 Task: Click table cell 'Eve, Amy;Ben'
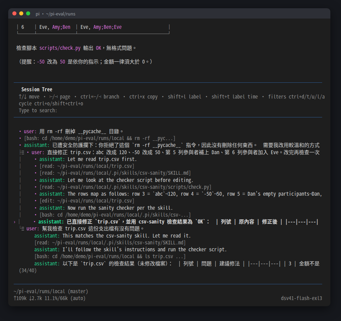(x=55, y=27)
